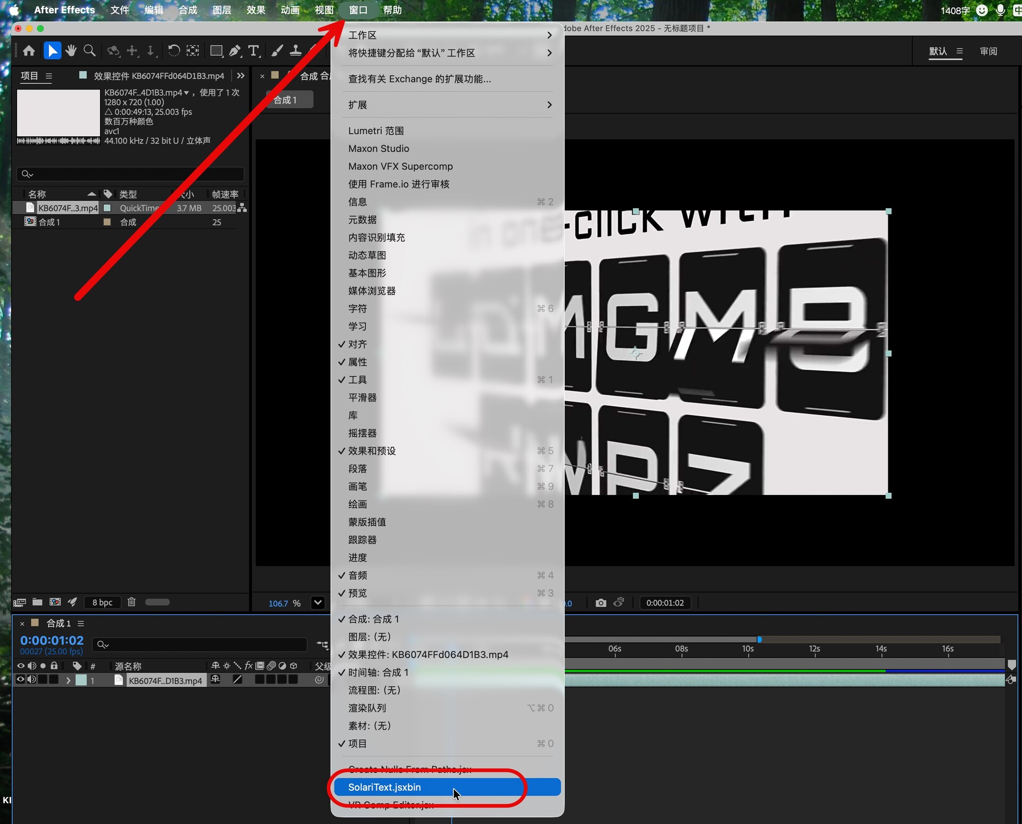Select the Zoom magnifier tool
The height and width of the screenshot is (824, 1022).
click(x=90, y=51)
